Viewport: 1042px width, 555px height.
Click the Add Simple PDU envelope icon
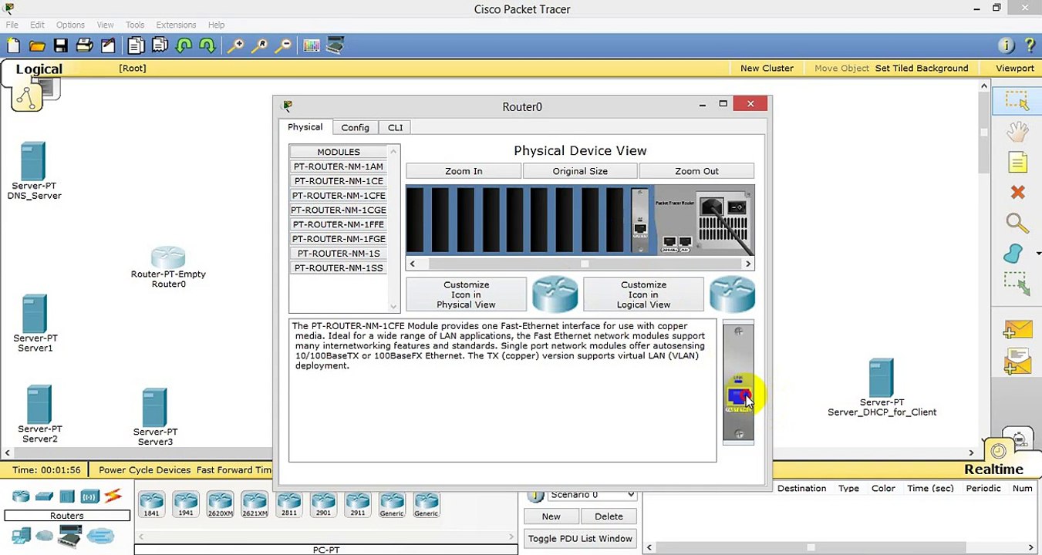click(x=1017, y=331)
